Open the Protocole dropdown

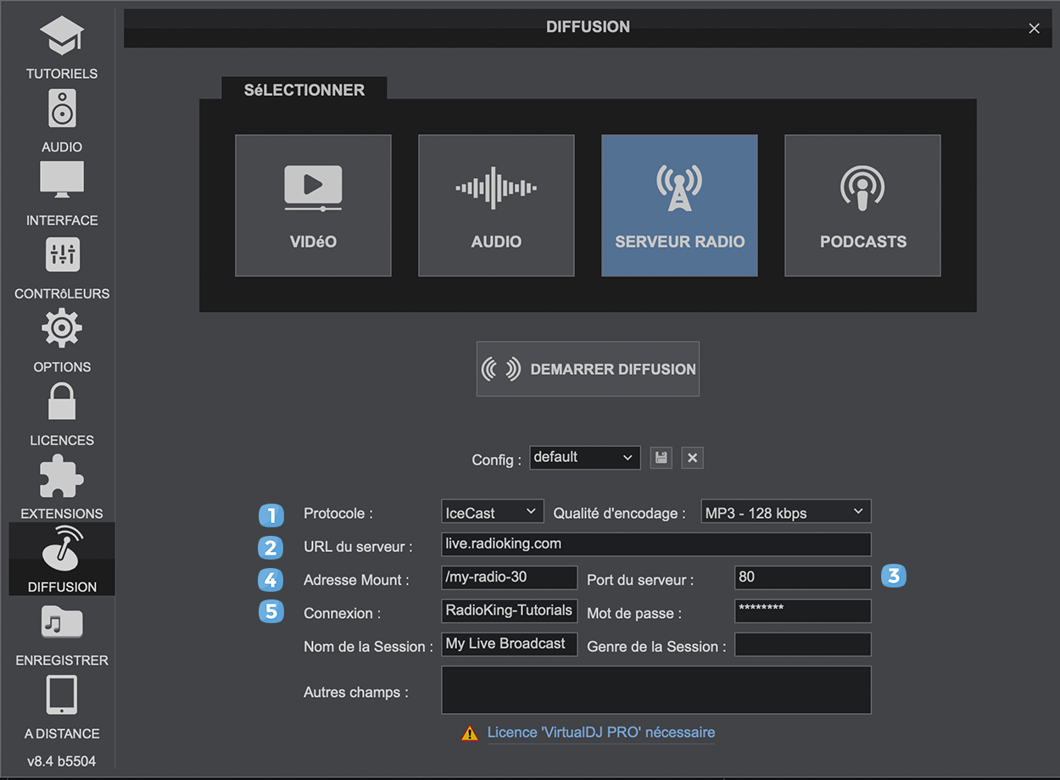492,511
